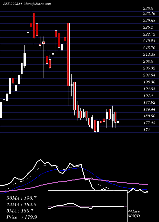Select the 205.32 price level label
Image resolution: width=159 pixels, height=222 pixels.
point(149,68)
